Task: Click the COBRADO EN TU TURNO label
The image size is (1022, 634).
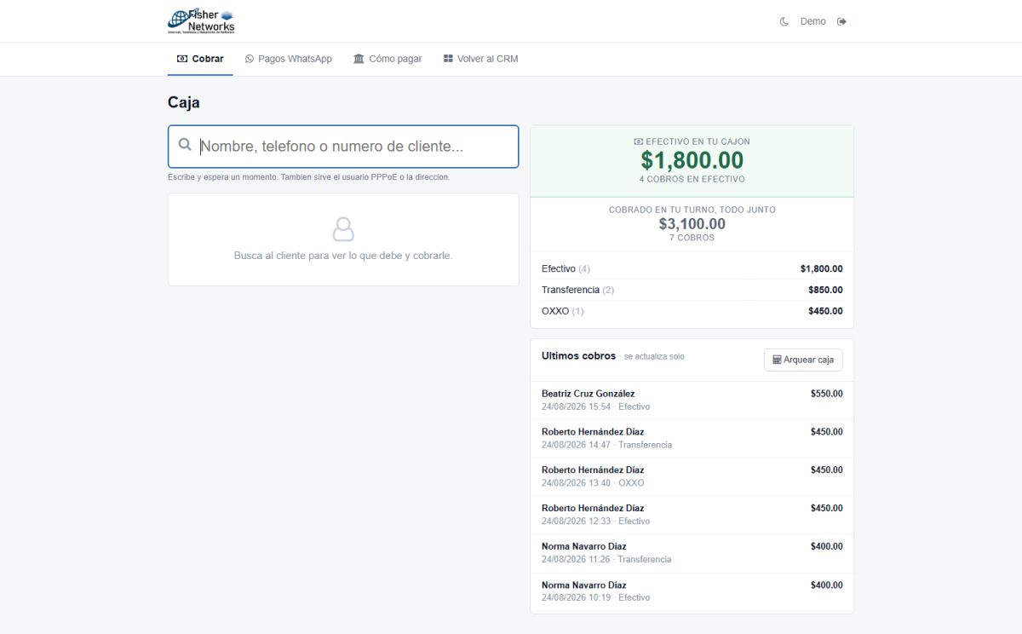Action: pos(692,210)
